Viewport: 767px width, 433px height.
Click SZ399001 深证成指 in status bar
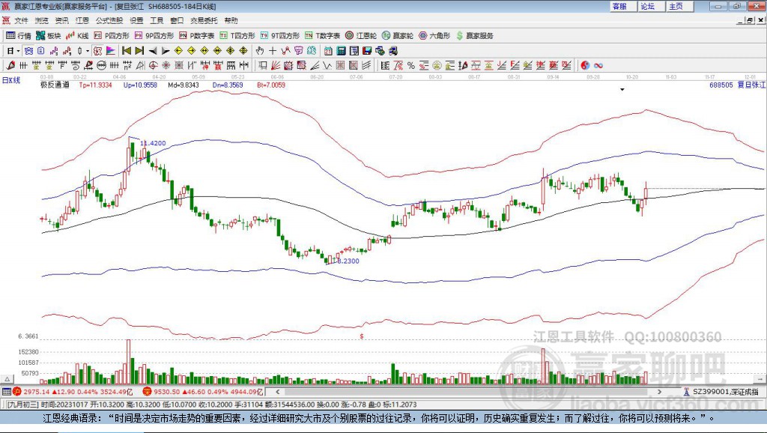(721, 391)
